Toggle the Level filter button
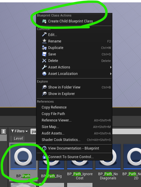The height and width of the screenshot is (187, 141). [x=17, y=139]
